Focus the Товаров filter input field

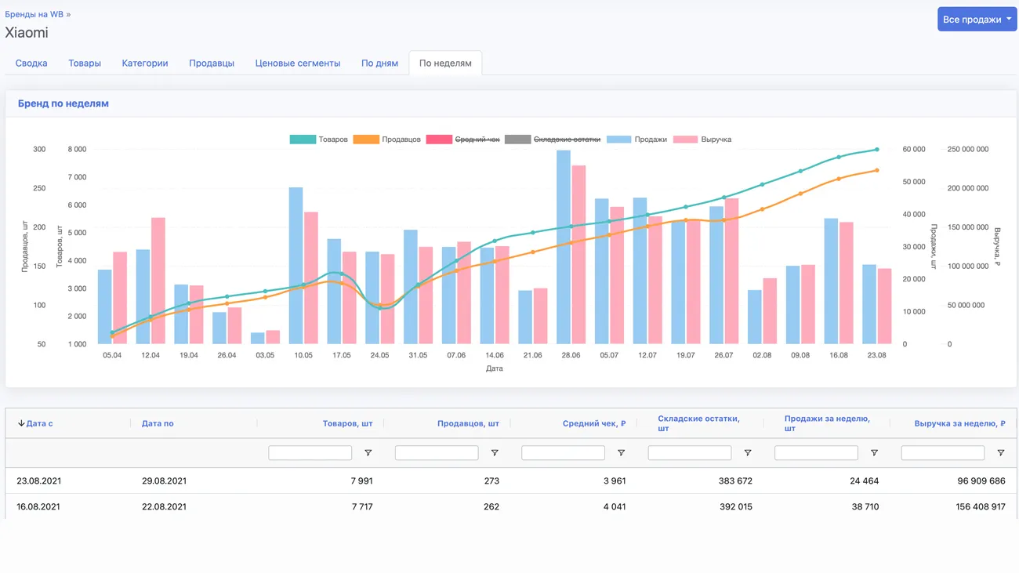tap(310, 453)
